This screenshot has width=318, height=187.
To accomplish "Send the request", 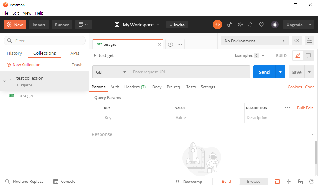I will pos(264,72).
